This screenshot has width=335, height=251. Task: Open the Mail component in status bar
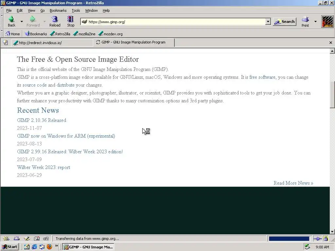[x=16, y=239]
